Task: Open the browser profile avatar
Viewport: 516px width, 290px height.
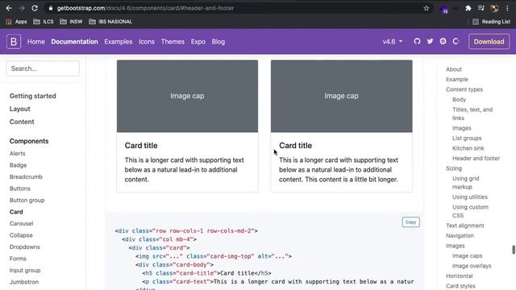Action: point(494,8)
